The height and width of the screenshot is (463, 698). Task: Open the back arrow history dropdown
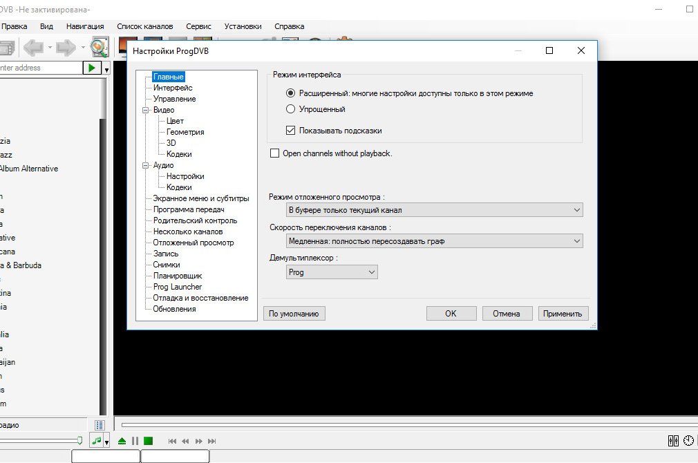tap(49, 47)
